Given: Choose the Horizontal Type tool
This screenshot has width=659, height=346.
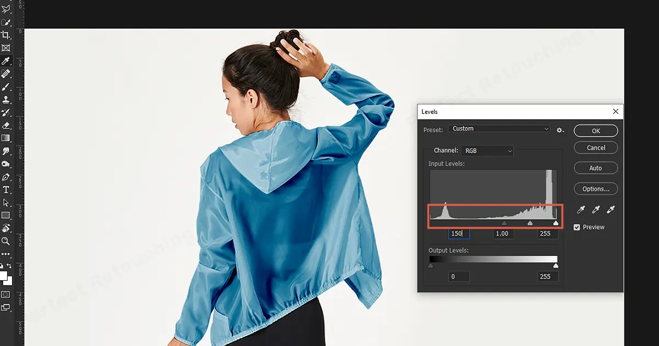Looking at the screenshot, I should pos(6,189).
